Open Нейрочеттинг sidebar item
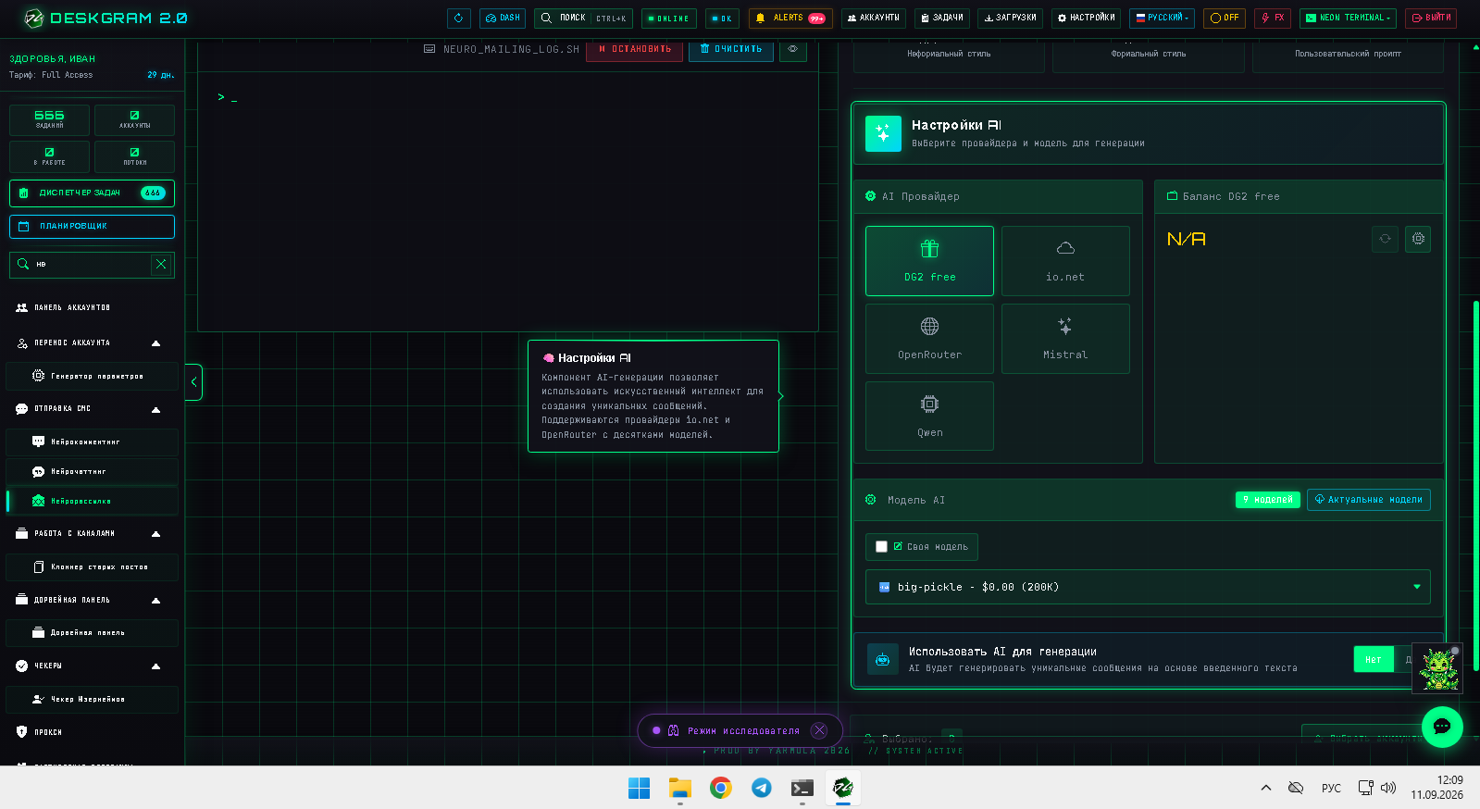Screen dimensions: 1480x809 tap(92, 471)
